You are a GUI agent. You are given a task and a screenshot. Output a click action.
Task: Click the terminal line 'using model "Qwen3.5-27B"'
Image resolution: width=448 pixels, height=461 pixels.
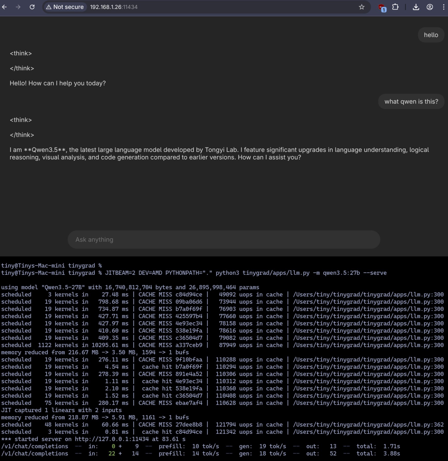(130, 287)
